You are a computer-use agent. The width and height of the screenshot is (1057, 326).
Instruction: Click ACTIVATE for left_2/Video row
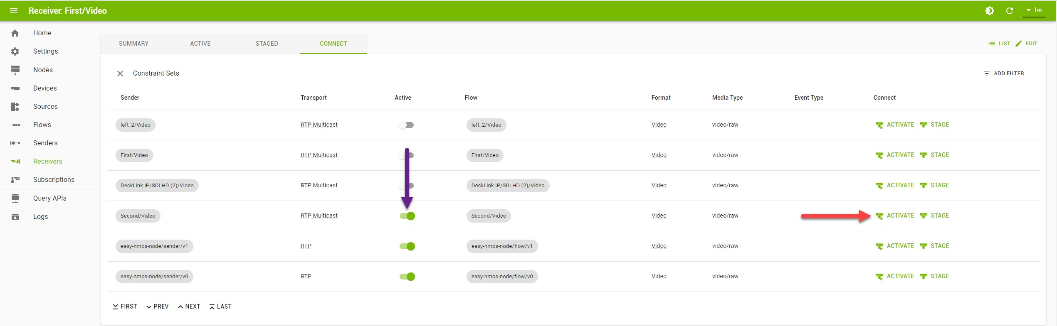click(x=895, y=125)
